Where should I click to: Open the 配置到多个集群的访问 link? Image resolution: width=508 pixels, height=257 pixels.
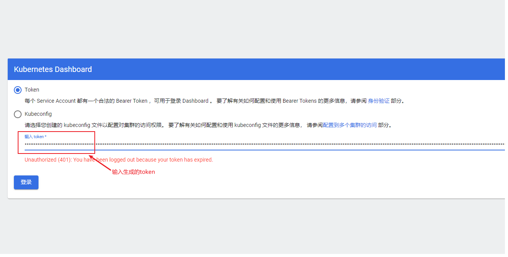coord(350,125)
